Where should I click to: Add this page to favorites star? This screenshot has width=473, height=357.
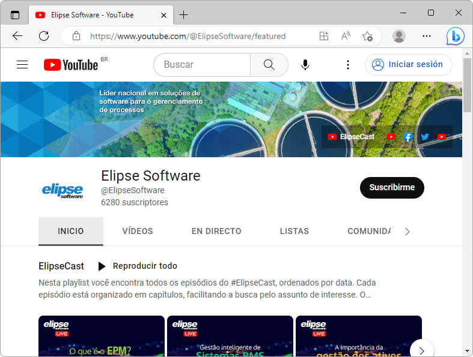click(367, 36)
